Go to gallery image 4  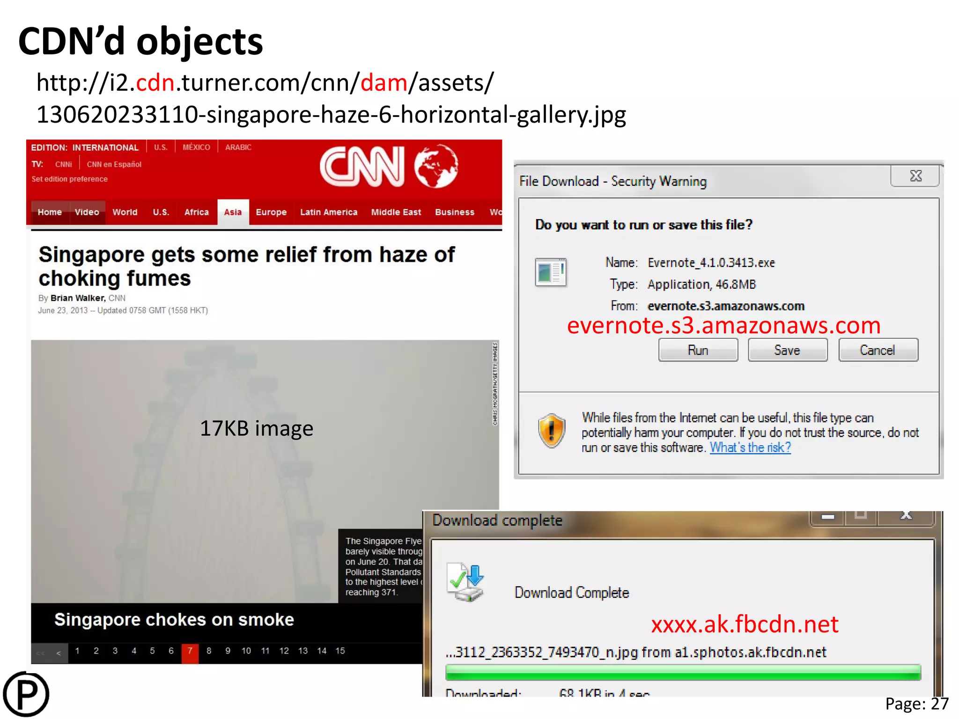pyautogui.click(x=134, y=651)
